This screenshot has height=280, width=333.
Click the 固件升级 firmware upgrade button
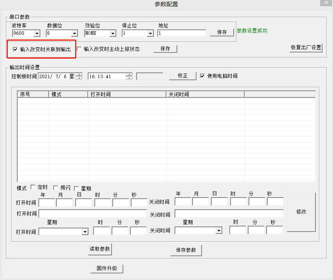[107, 269]
